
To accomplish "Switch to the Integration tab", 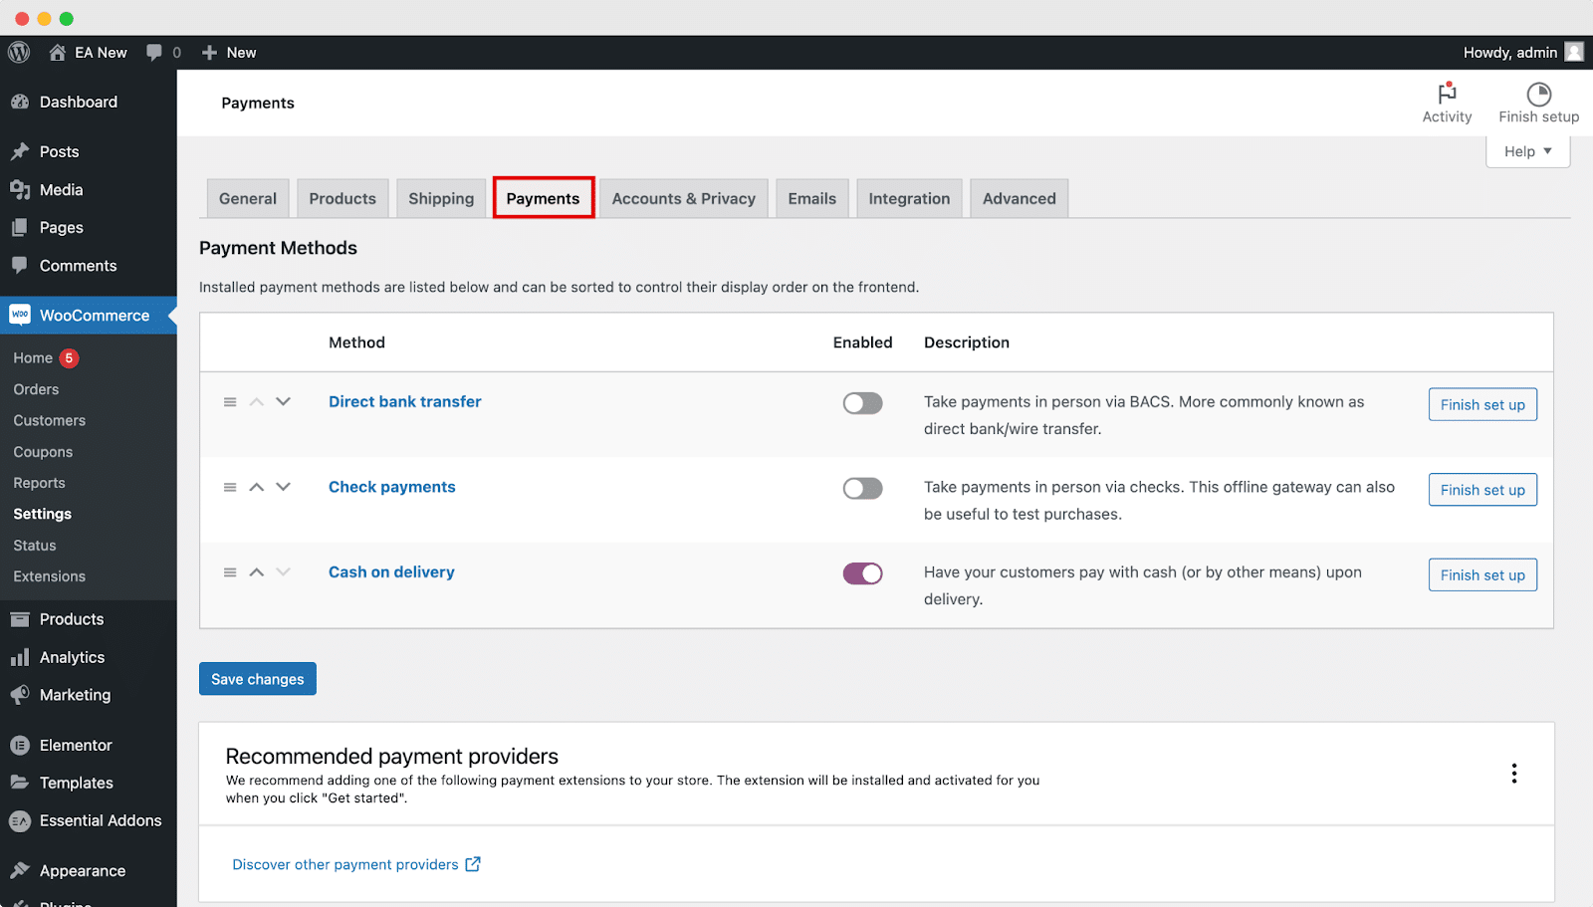I will coord(909,198).
